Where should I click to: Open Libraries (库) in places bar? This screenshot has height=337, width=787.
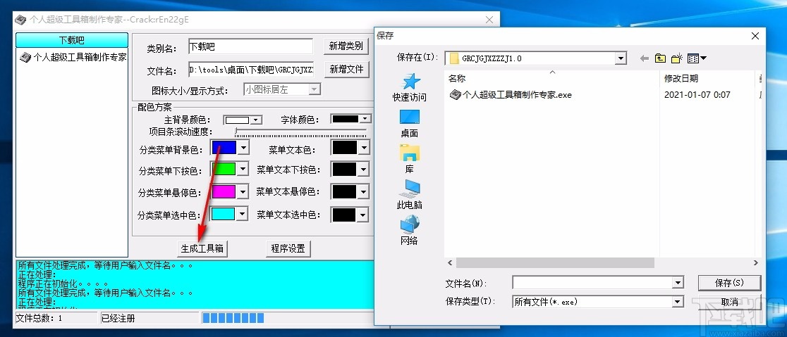click(409, 159)
